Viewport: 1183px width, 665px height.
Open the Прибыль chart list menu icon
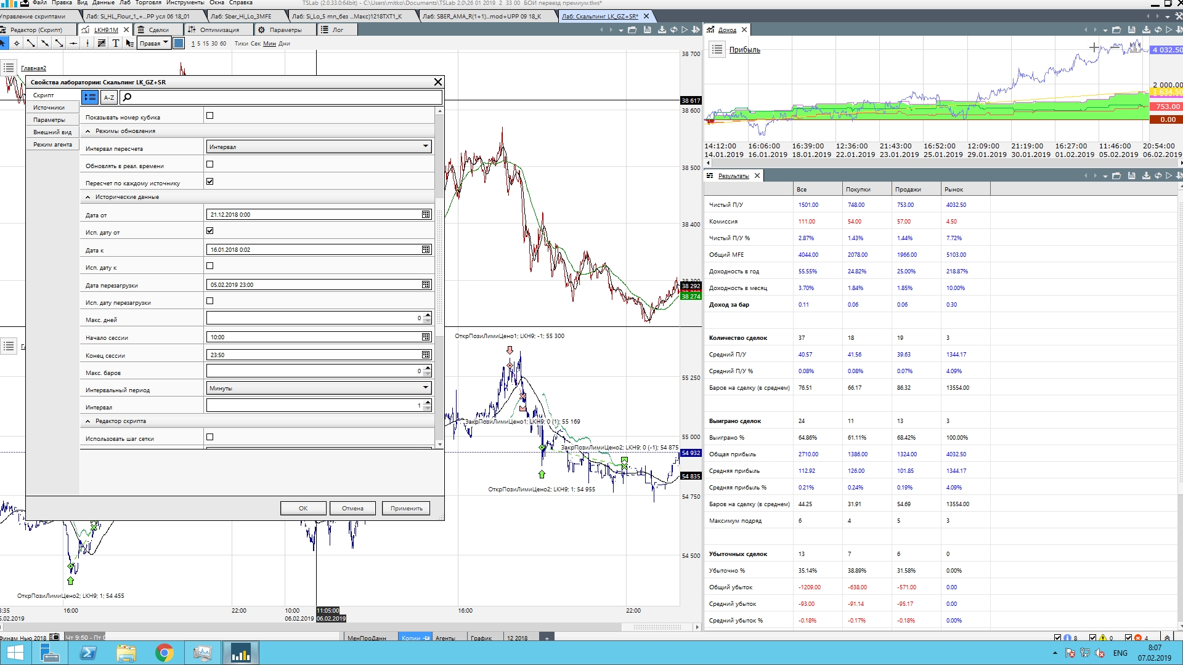click(717, 50)
